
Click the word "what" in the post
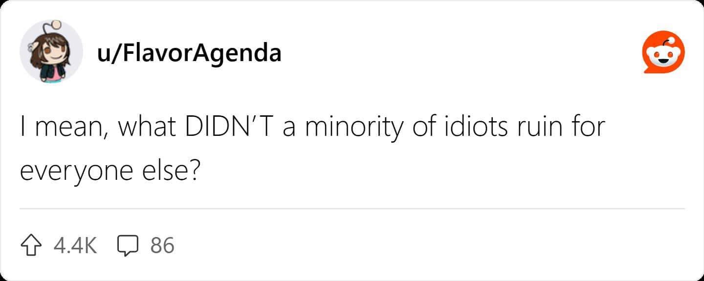148,127
